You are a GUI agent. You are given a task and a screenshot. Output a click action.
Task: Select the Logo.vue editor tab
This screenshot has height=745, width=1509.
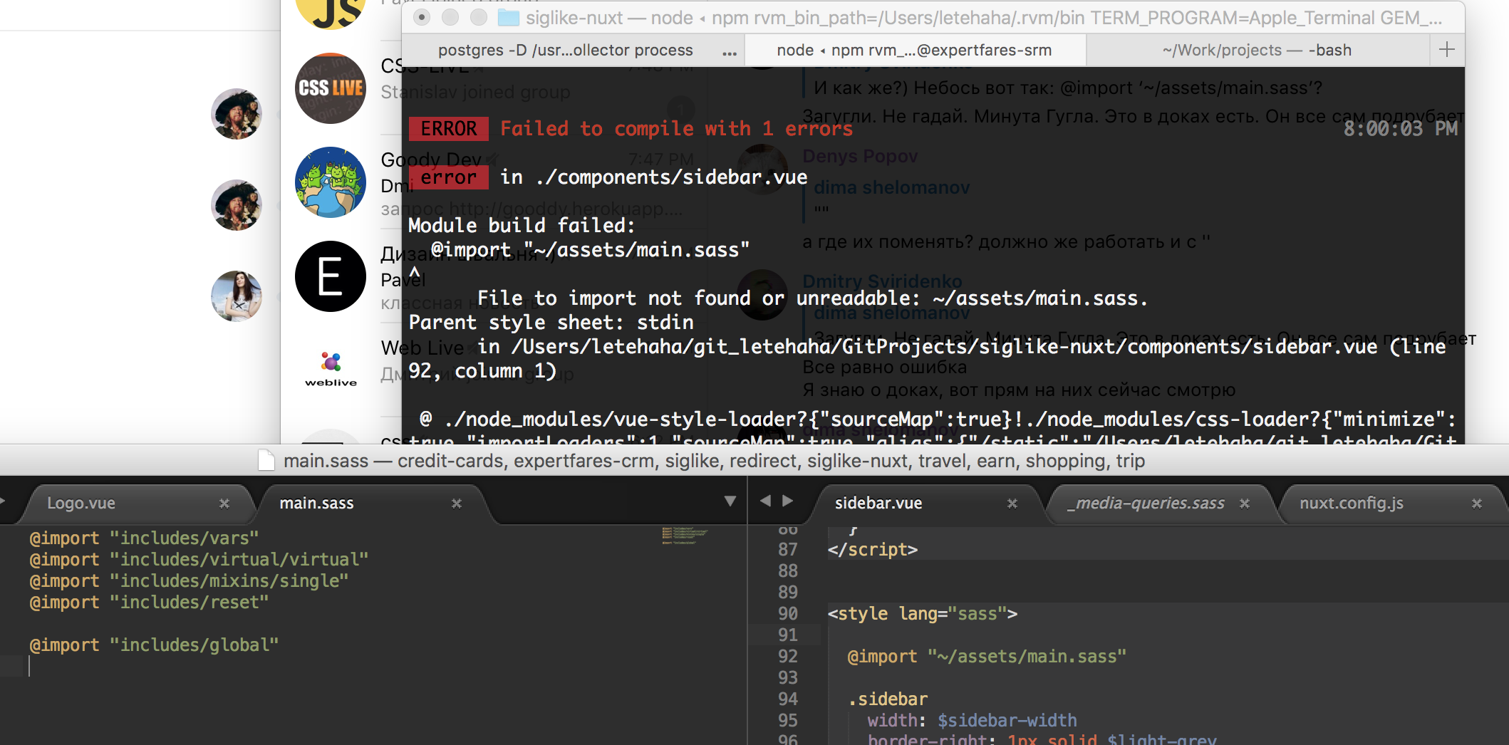click(x=81, y=504)
